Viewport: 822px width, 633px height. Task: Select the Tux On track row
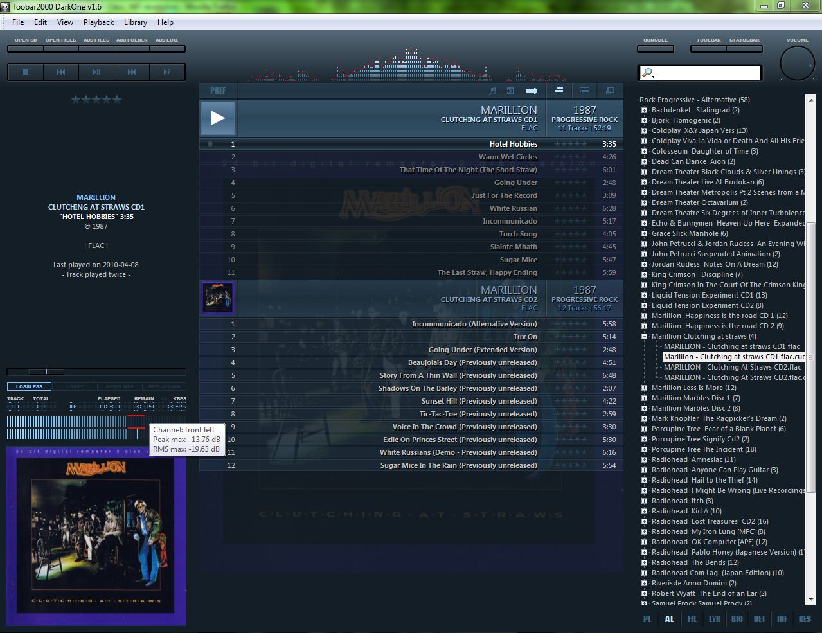point(411,337)
